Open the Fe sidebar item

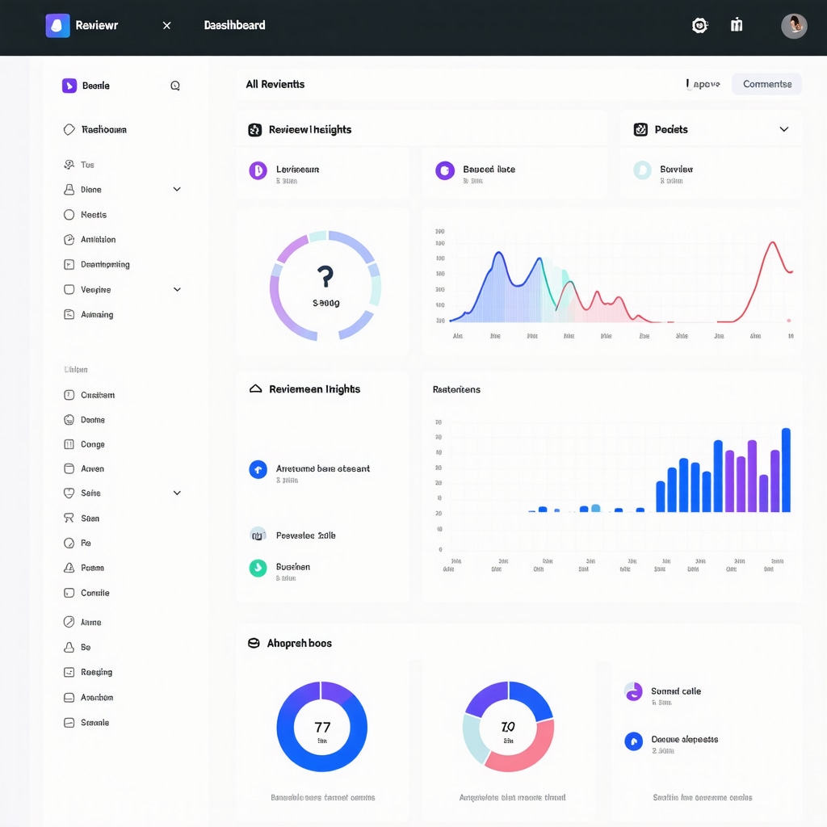click(78, 543)
